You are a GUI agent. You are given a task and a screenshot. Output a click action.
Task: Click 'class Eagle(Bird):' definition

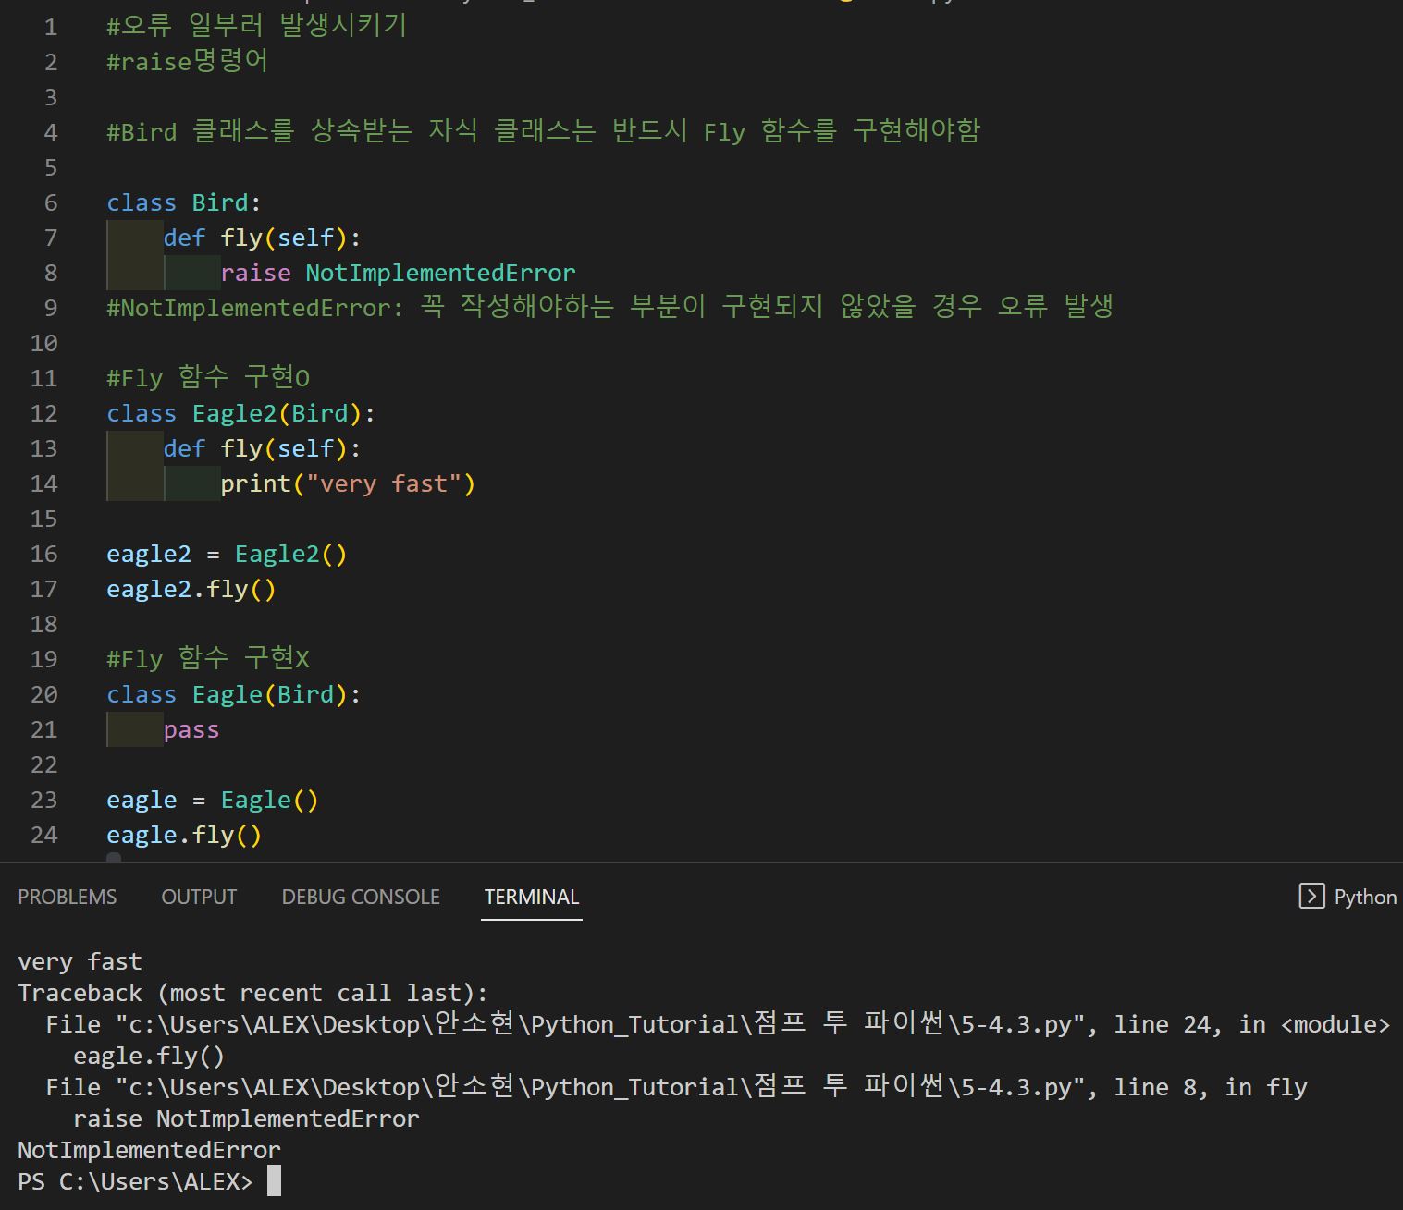tap(234, 694)
